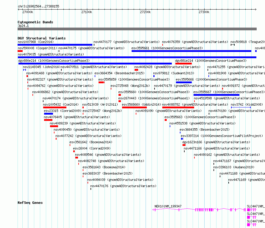Click the 27200k ruler position label
Viewport: 265px width, 228px height.
[145, 12]
